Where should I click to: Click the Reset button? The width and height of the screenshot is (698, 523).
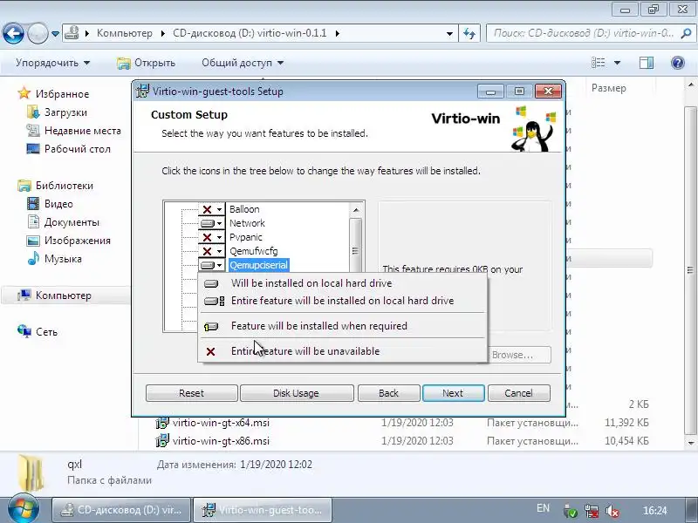pyautogui.click(x=191, y=393)
